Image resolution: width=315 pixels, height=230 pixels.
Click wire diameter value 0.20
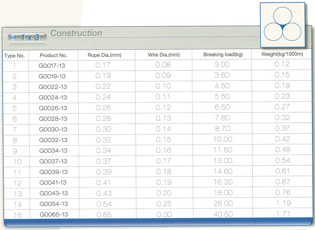tap(164, 193)
